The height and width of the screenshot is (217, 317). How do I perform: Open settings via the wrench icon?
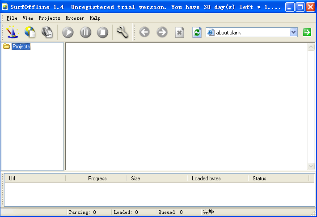tap(123, 32)
